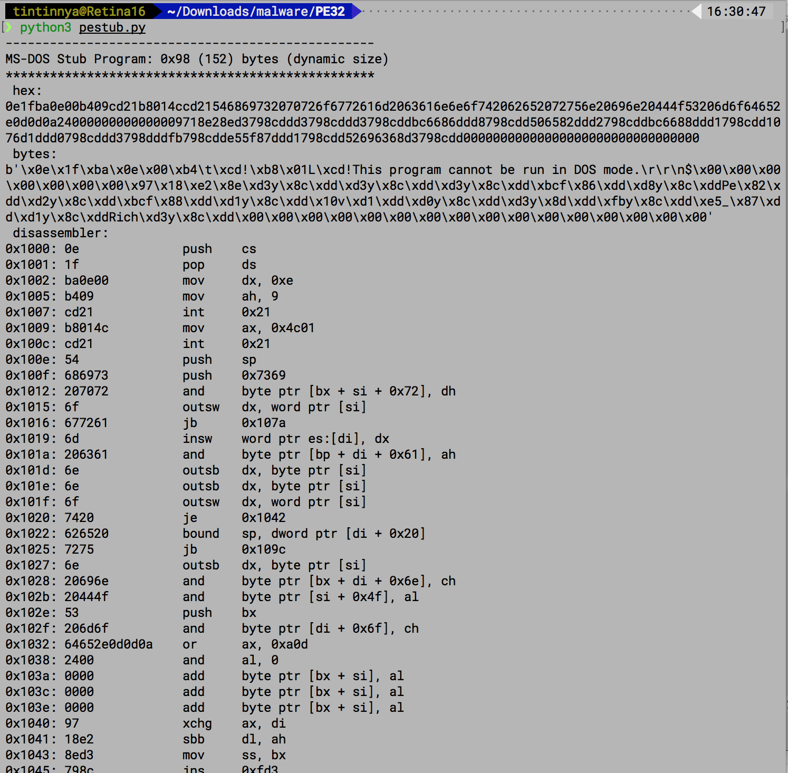This screenshot has height=773, width=788.
Task: Click the blue powerline arrow after PE32
Action: point(357,11)
